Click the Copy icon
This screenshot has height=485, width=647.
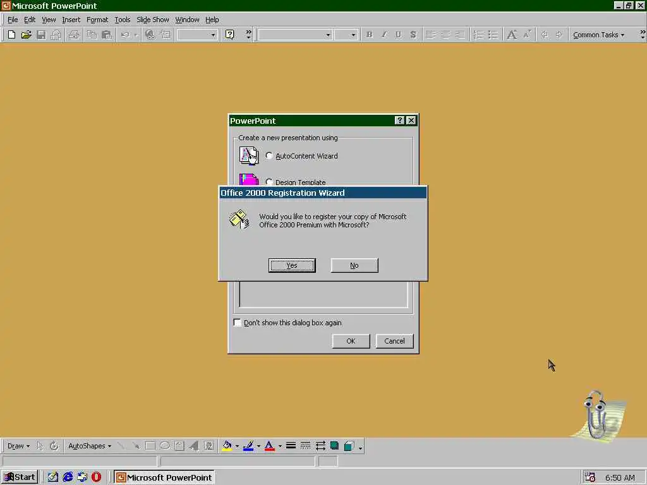(92, 35)
